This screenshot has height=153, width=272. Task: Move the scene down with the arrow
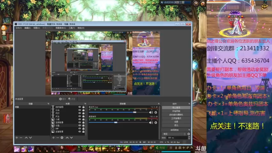[31, 138]
